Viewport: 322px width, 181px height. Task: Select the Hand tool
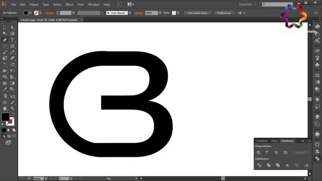coord(5,109)
